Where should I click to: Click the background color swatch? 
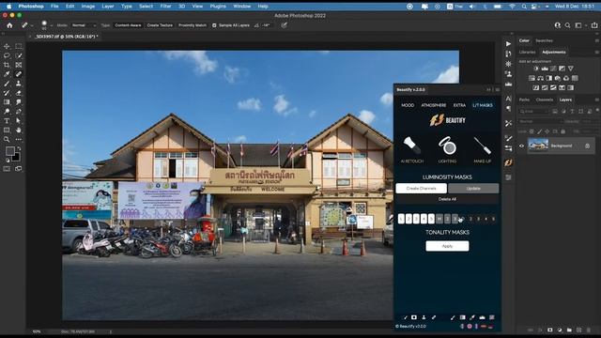[x=16, y=157]
